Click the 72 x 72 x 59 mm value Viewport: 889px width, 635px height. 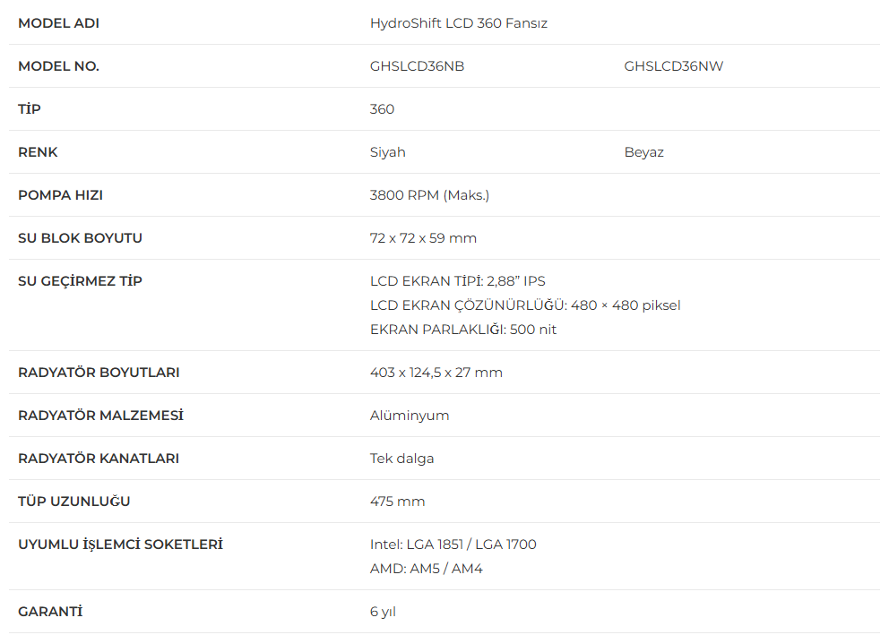pyautogui.click(x=423, y=238)
